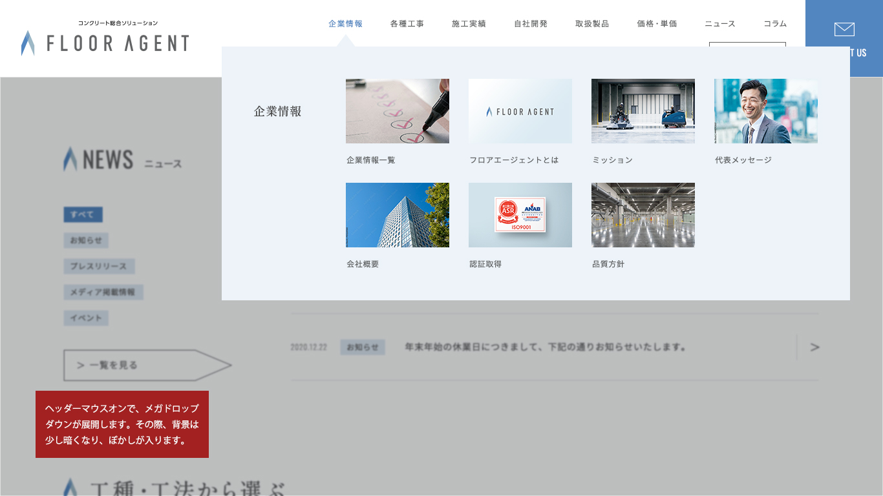Open 価格・単価 in the header
The image size is (883, 496).
coord(657,24)
